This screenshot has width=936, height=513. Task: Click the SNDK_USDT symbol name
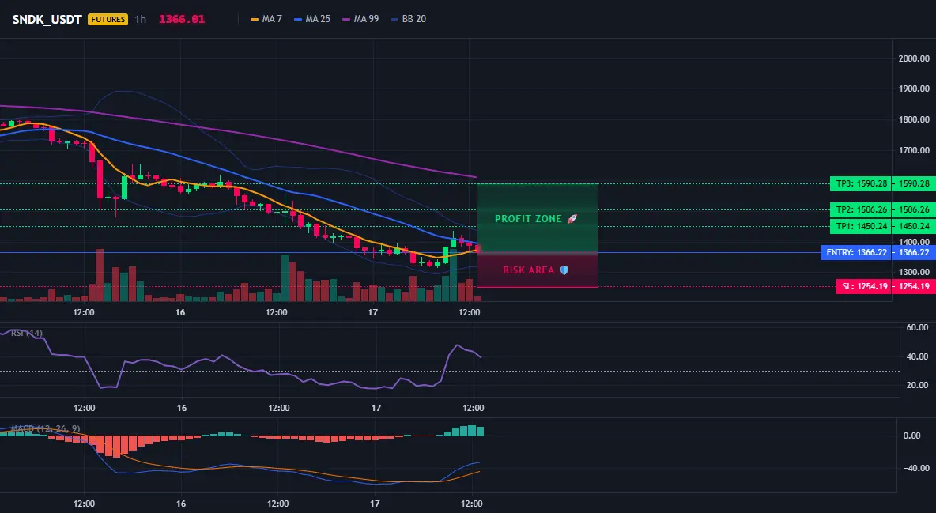point(47,19)
